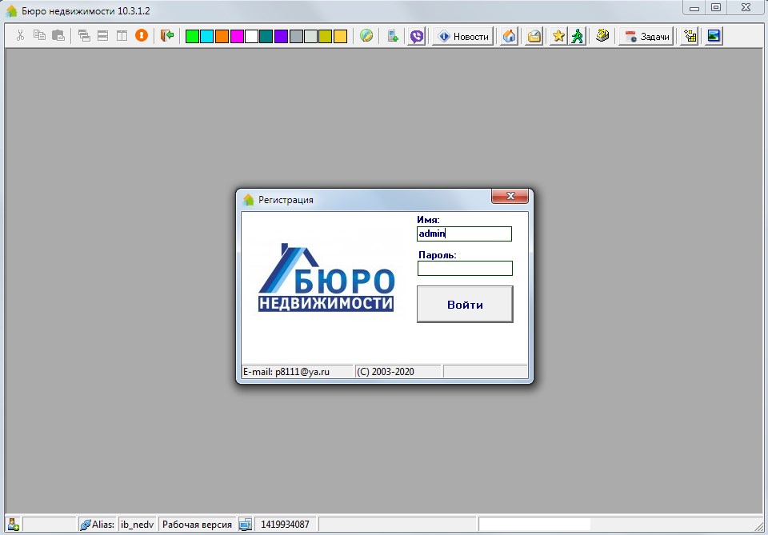This screenshot has width=768, height=535.
Task: Click the yellow grid with sparkles icon
Action: click(x=690, y=36)
